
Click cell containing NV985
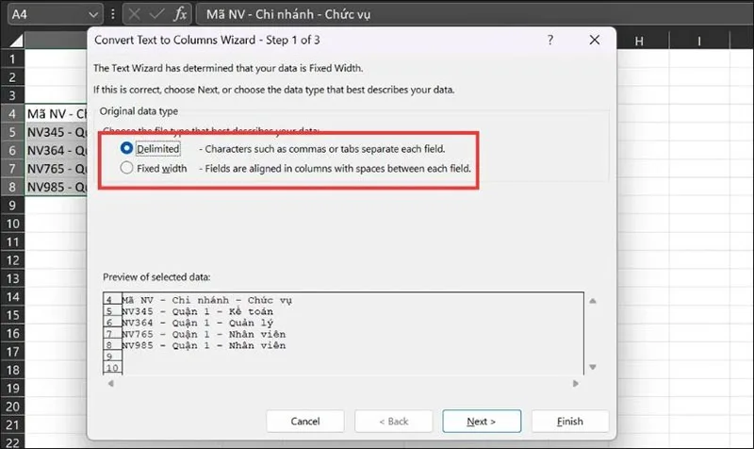tap(56, 187)
